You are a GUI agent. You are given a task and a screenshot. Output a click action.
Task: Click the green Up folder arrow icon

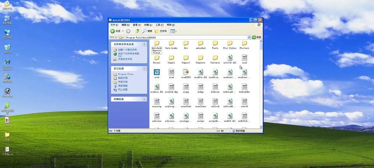(138, 31)
